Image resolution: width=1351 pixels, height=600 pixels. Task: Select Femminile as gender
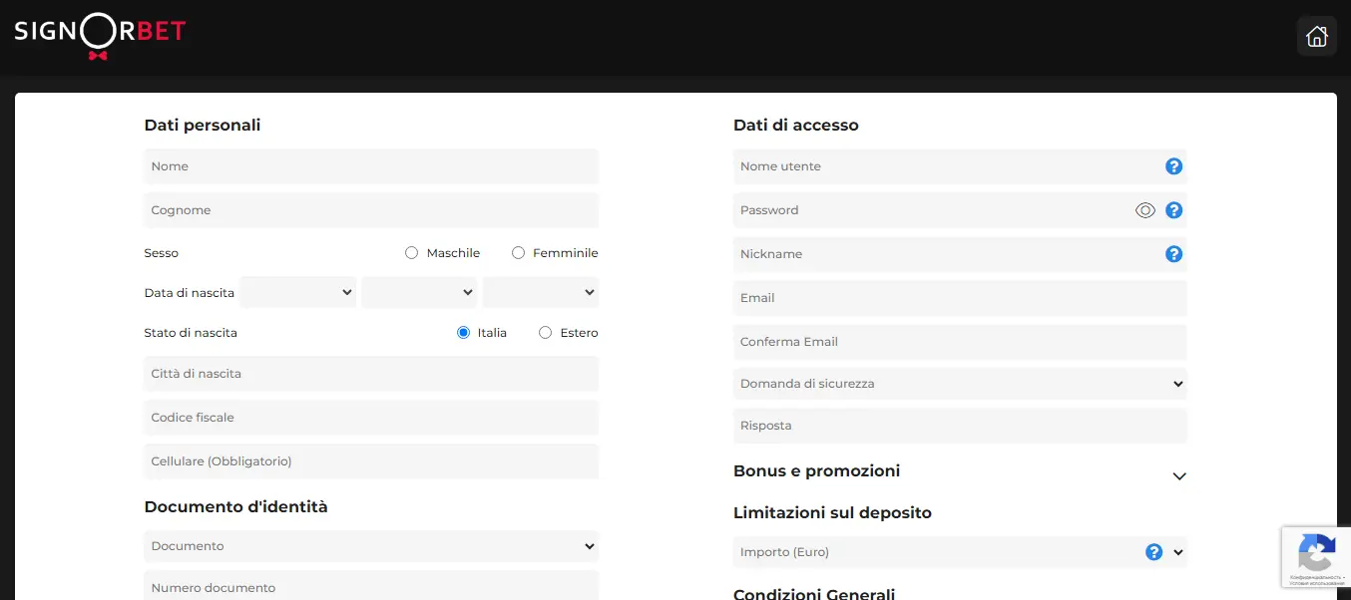click(x=518, y=253)
